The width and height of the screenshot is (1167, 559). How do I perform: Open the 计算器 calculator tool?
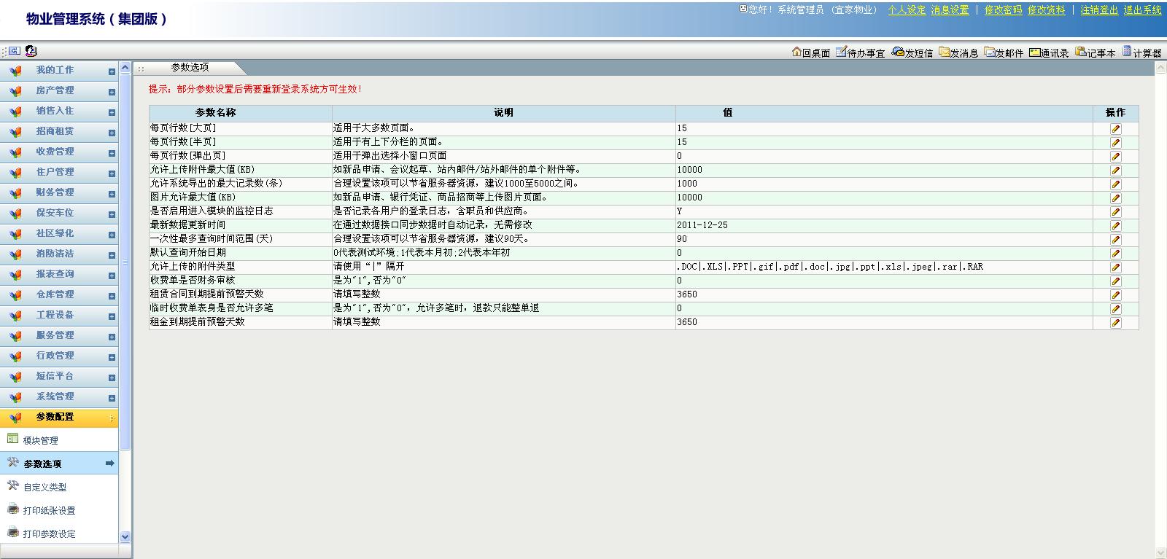pos(1141,52)
